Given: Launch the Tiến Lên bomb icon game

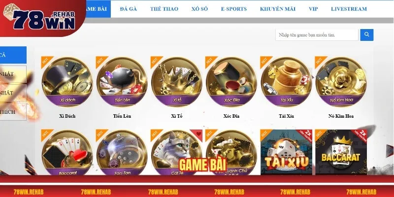Looking at the screenshot, I should pyautogui.click(x=122, y=82).
